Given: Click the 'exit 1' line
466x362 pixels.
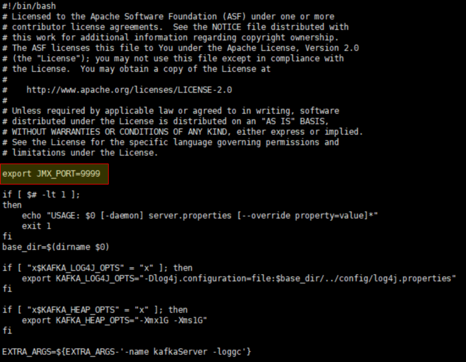Looking at the screenshot, I should (x=36, y=226).
